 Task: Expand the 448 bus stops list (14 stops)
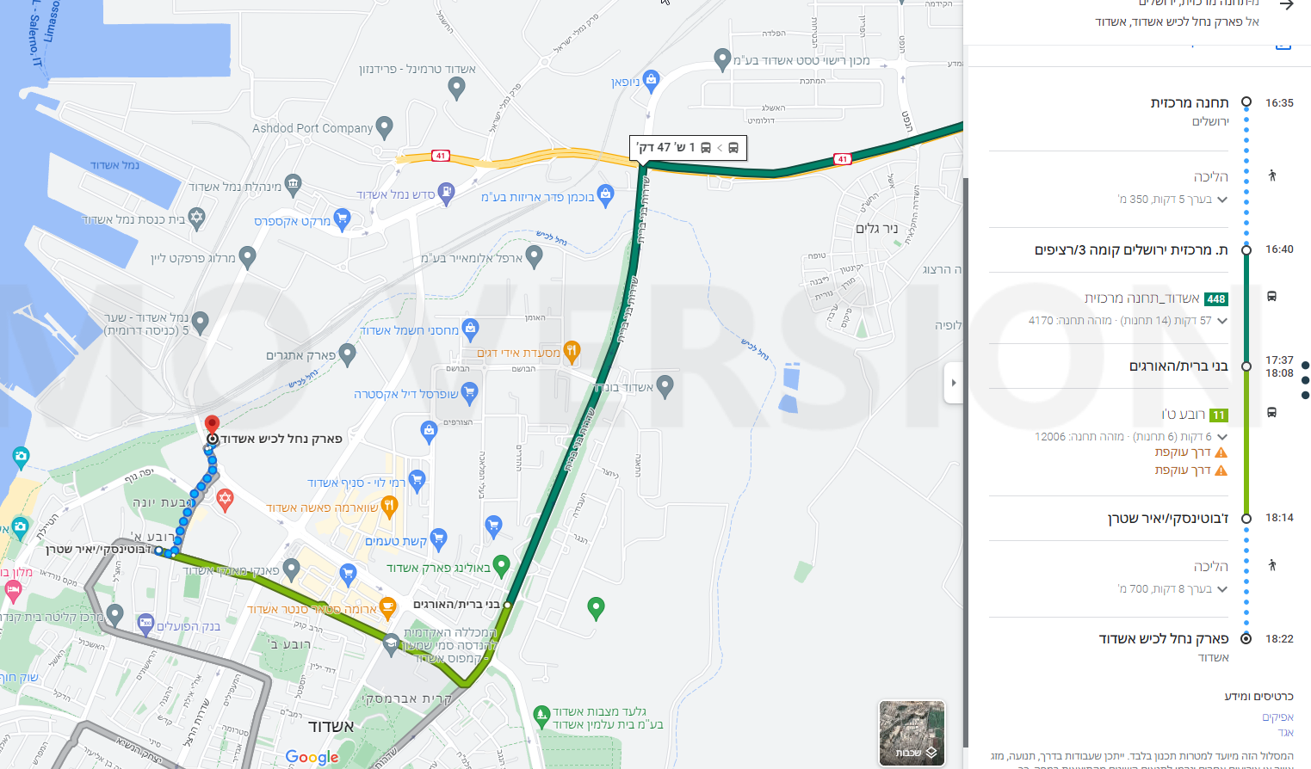point(1222,321)
